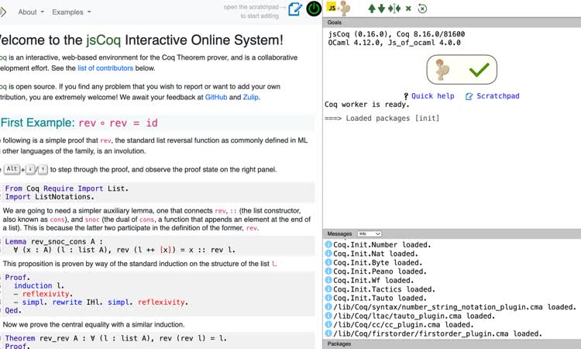Image resolution: width=581 pixels, height=349 pixels.
Task: Click info icon beside number_string_notation_plugin.cma
Action: [328, 306]
